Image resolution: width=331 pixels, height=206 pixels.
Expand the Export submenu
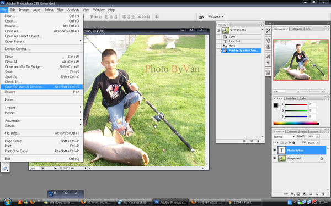[42, 113]
